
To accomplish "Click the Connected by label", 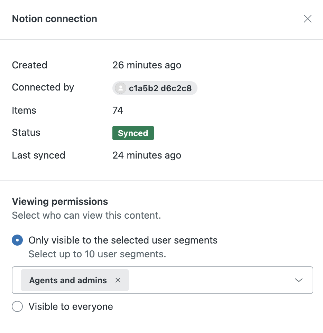I will (x=43, y=87).
